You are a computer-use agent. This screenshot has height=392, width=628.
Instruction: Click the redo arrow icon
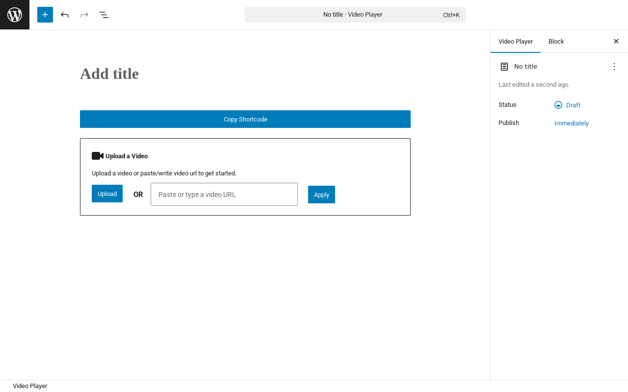(84, 15)
